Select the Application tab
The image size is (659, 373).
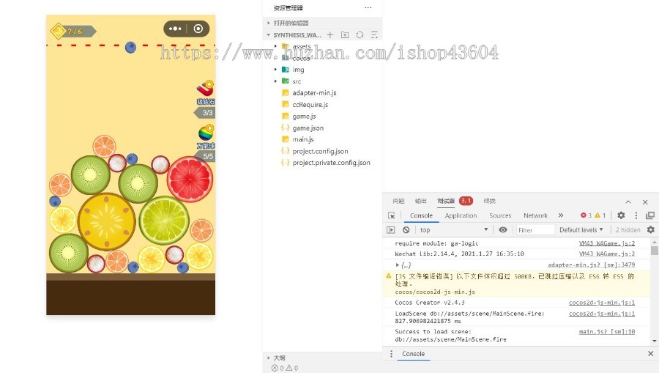point(461,215)
